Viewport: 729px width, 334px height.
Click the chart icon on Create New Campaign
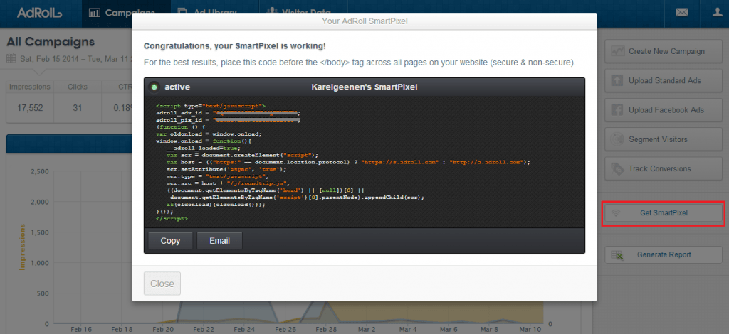[617, 51]
